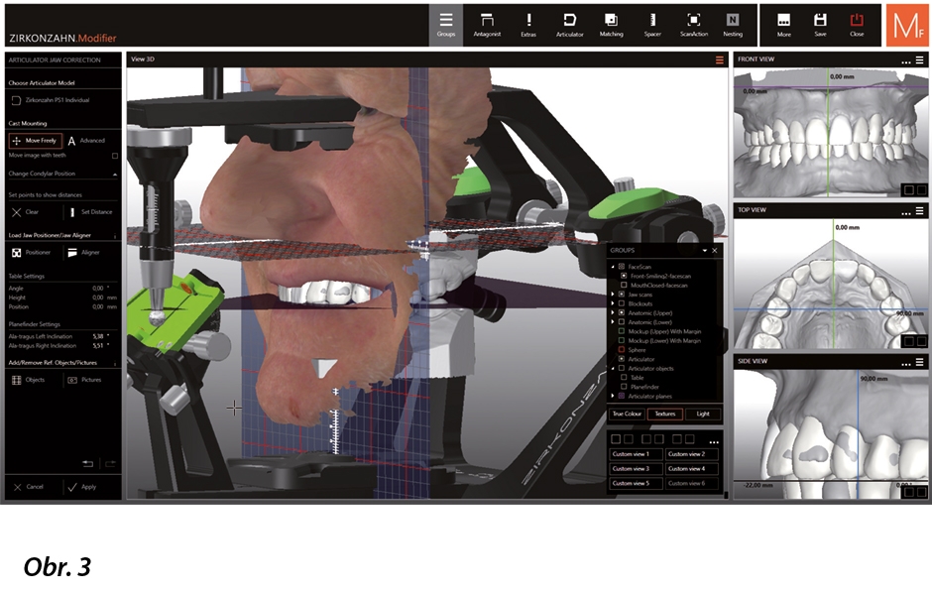
Task: Expand the Anatomic (Lower) group
Action: 613,322
